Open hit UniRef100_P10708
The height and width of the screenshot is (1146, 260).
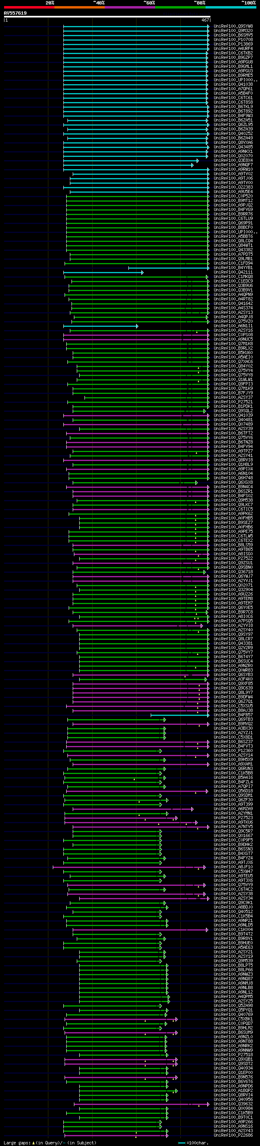pos(233,39)
